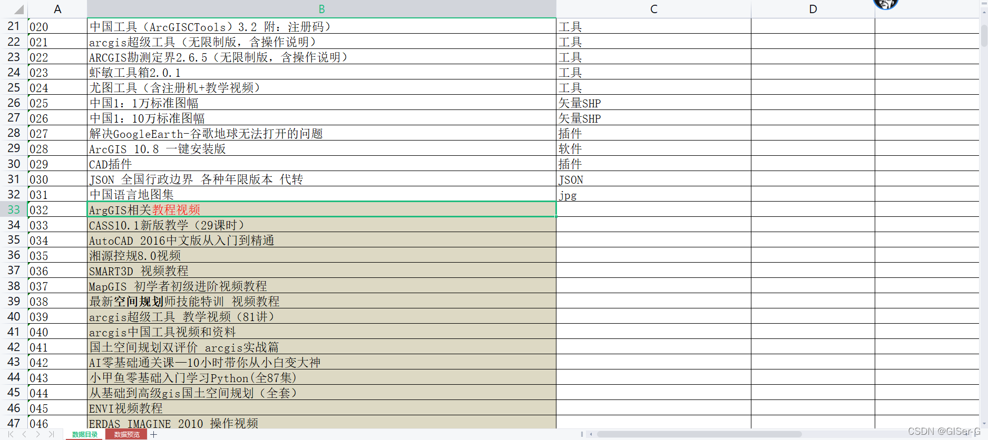Select cell 中国1：10万标准图幅
Viewport: 988px width, 440px height.
click(x=321, y=118)
